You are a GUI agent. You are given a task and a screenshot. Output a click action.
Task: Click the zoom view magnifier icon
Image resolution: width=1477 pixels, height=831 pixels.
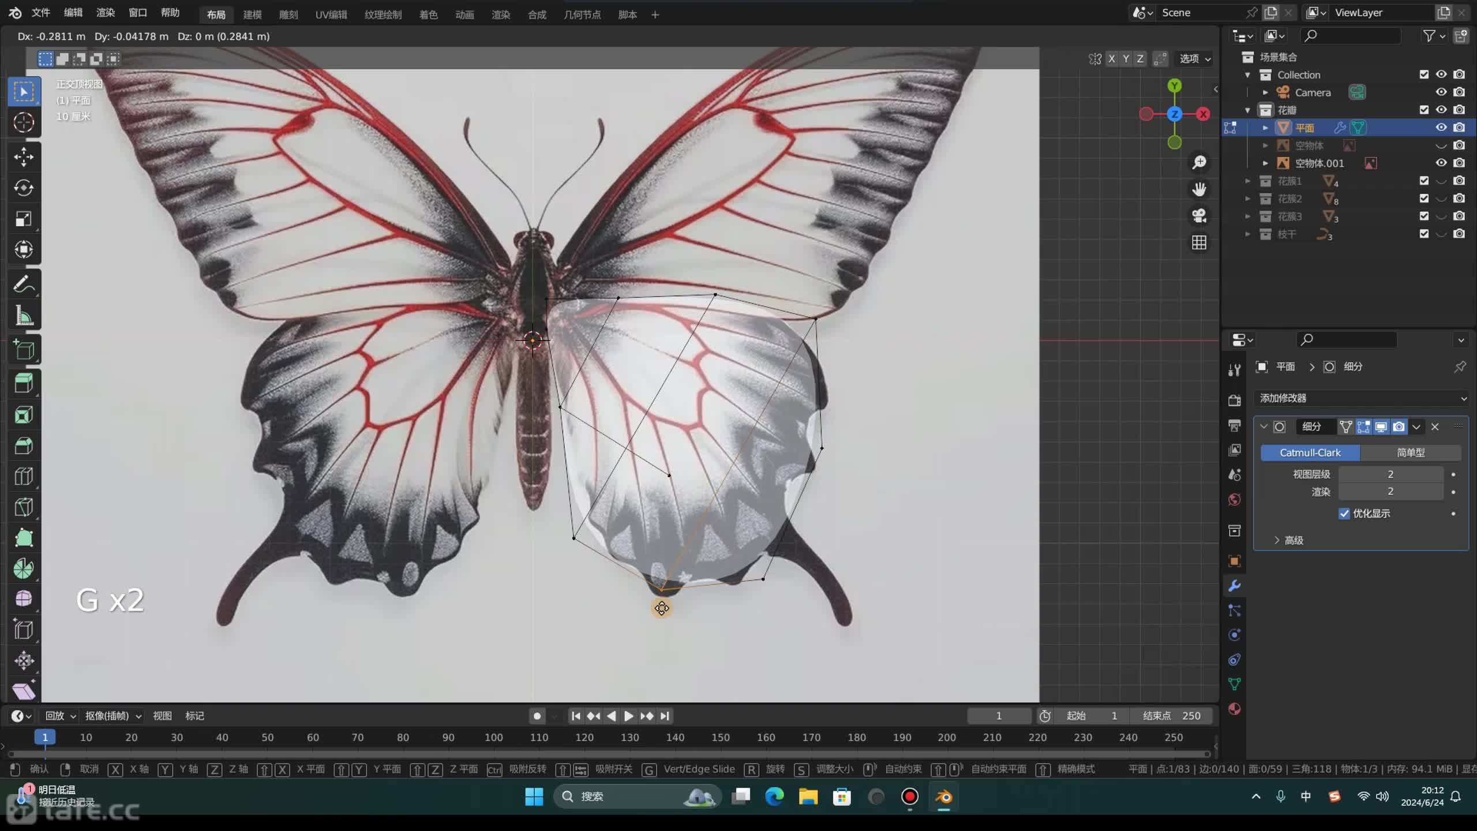tap(1199, 162)
